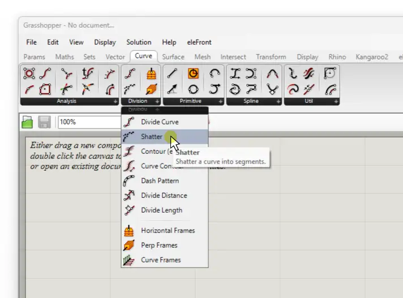Select the point-in-closed-curve square icon in Analysis

pyautogui.click(x=45, y=89)
